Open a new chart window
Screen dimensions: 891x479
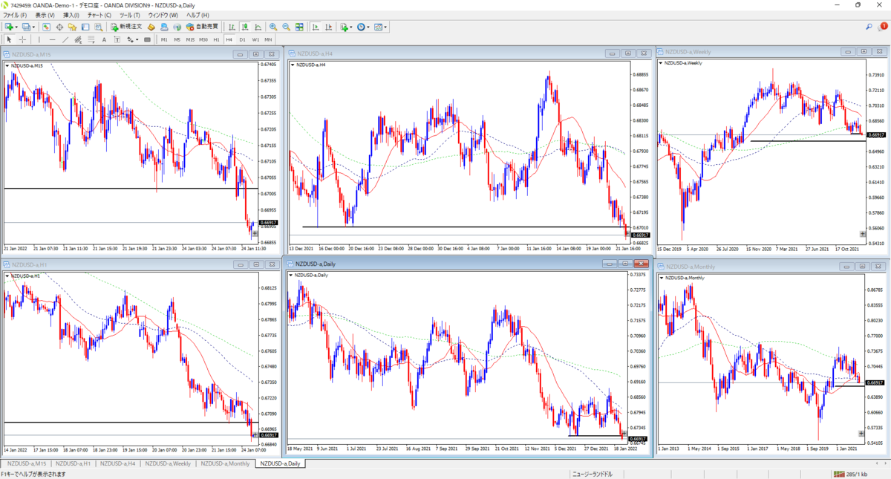9,27
